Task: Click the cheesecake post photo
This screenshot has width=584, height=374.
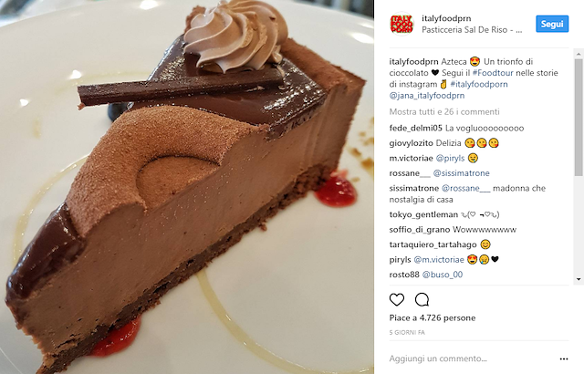Action: tap(187, 187)
